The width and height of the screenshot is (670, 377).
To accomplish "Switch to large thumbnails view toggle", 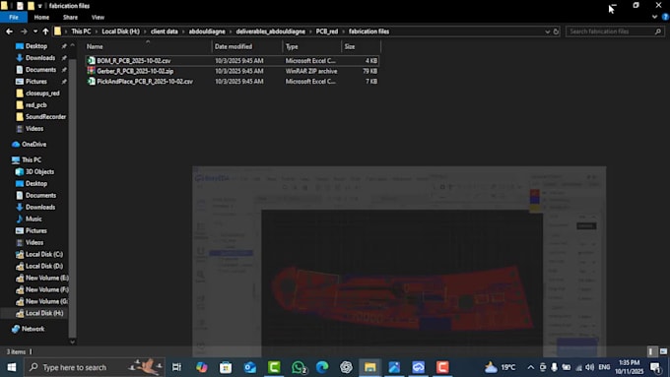I will [663, 351].
